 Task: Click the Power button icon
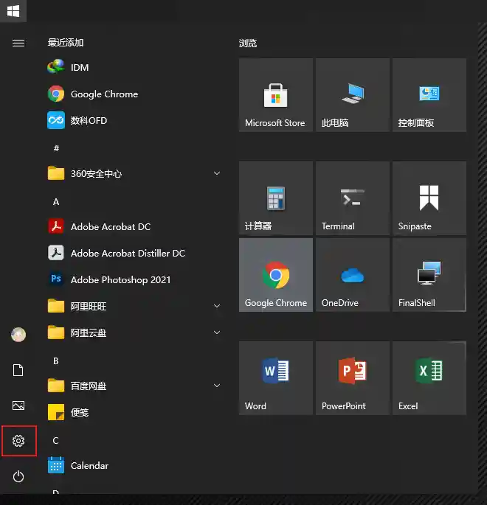(18, 476)
